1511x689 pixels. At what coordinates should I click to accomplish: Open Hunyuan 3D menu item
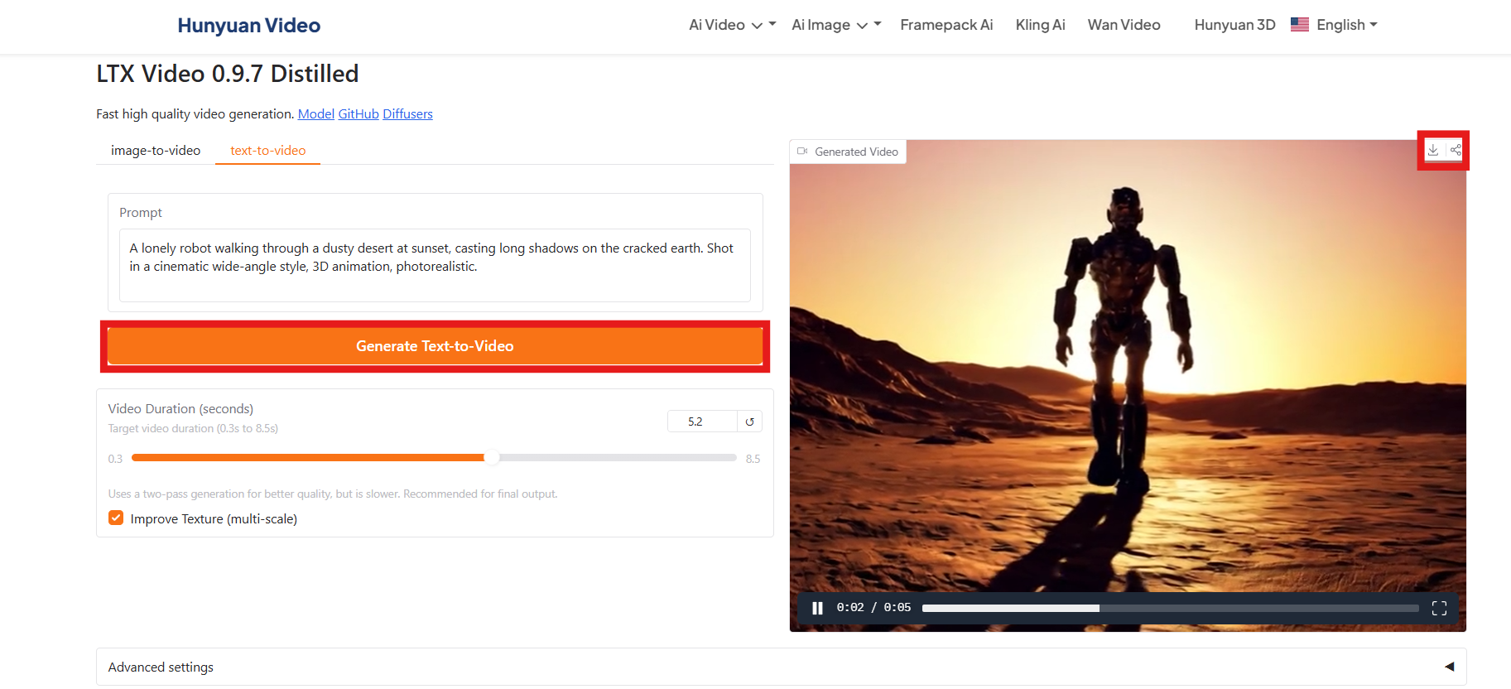[x=1234, y=25]
